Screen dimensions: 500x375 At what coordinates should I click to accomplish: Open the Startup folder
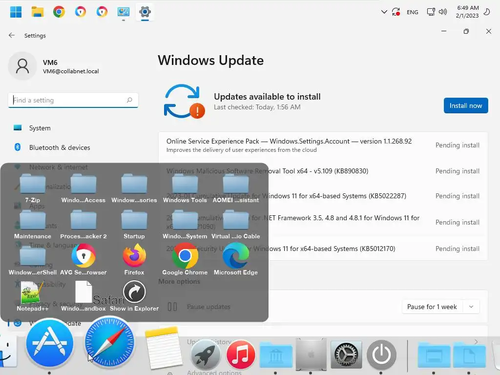click(134, 224)
